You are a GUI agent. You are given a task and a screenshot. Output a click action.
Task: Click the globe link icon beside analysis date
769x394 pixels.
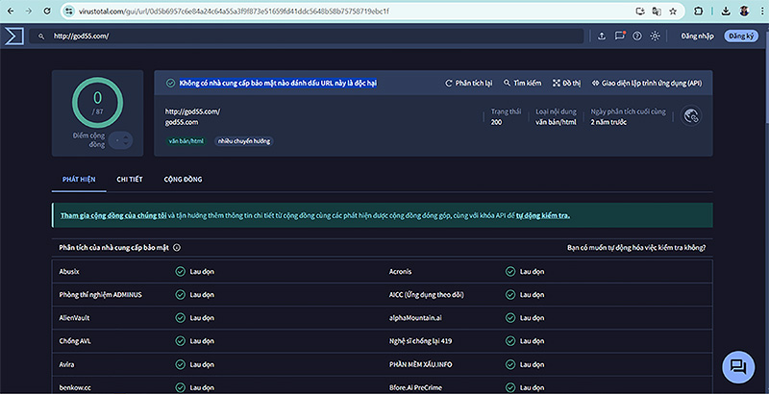click(691, 116)
